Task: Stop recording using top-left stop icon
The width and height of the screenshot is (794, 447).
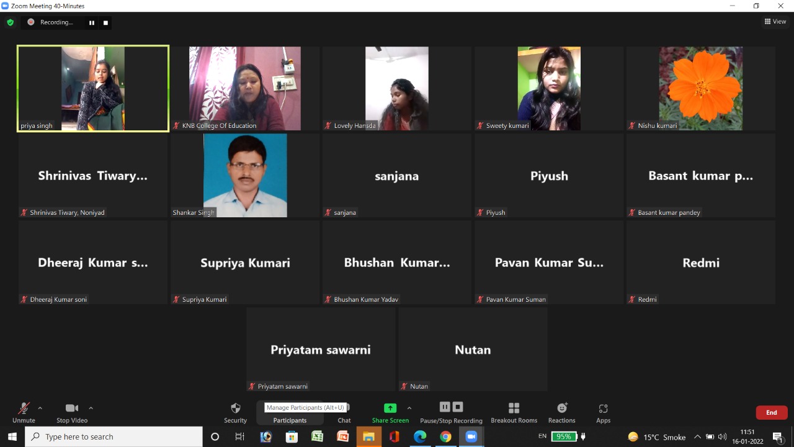Action: click(105, 22)
